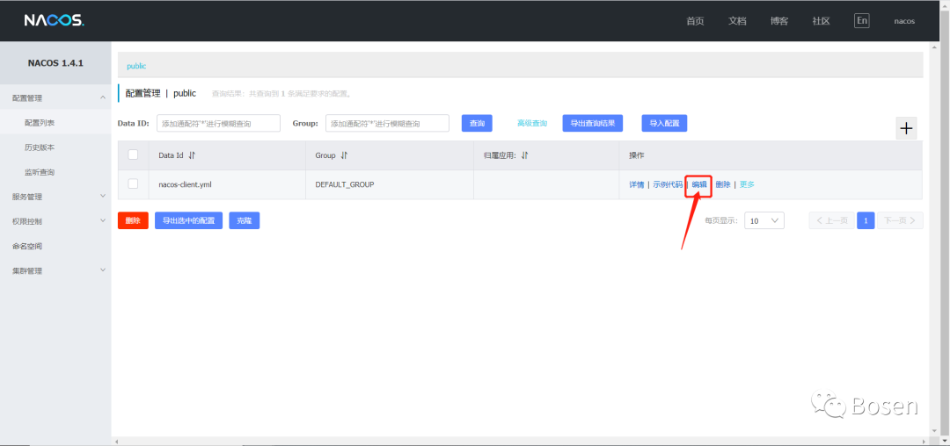
Task: Open the nacos user menu
Action: point(904,21)
